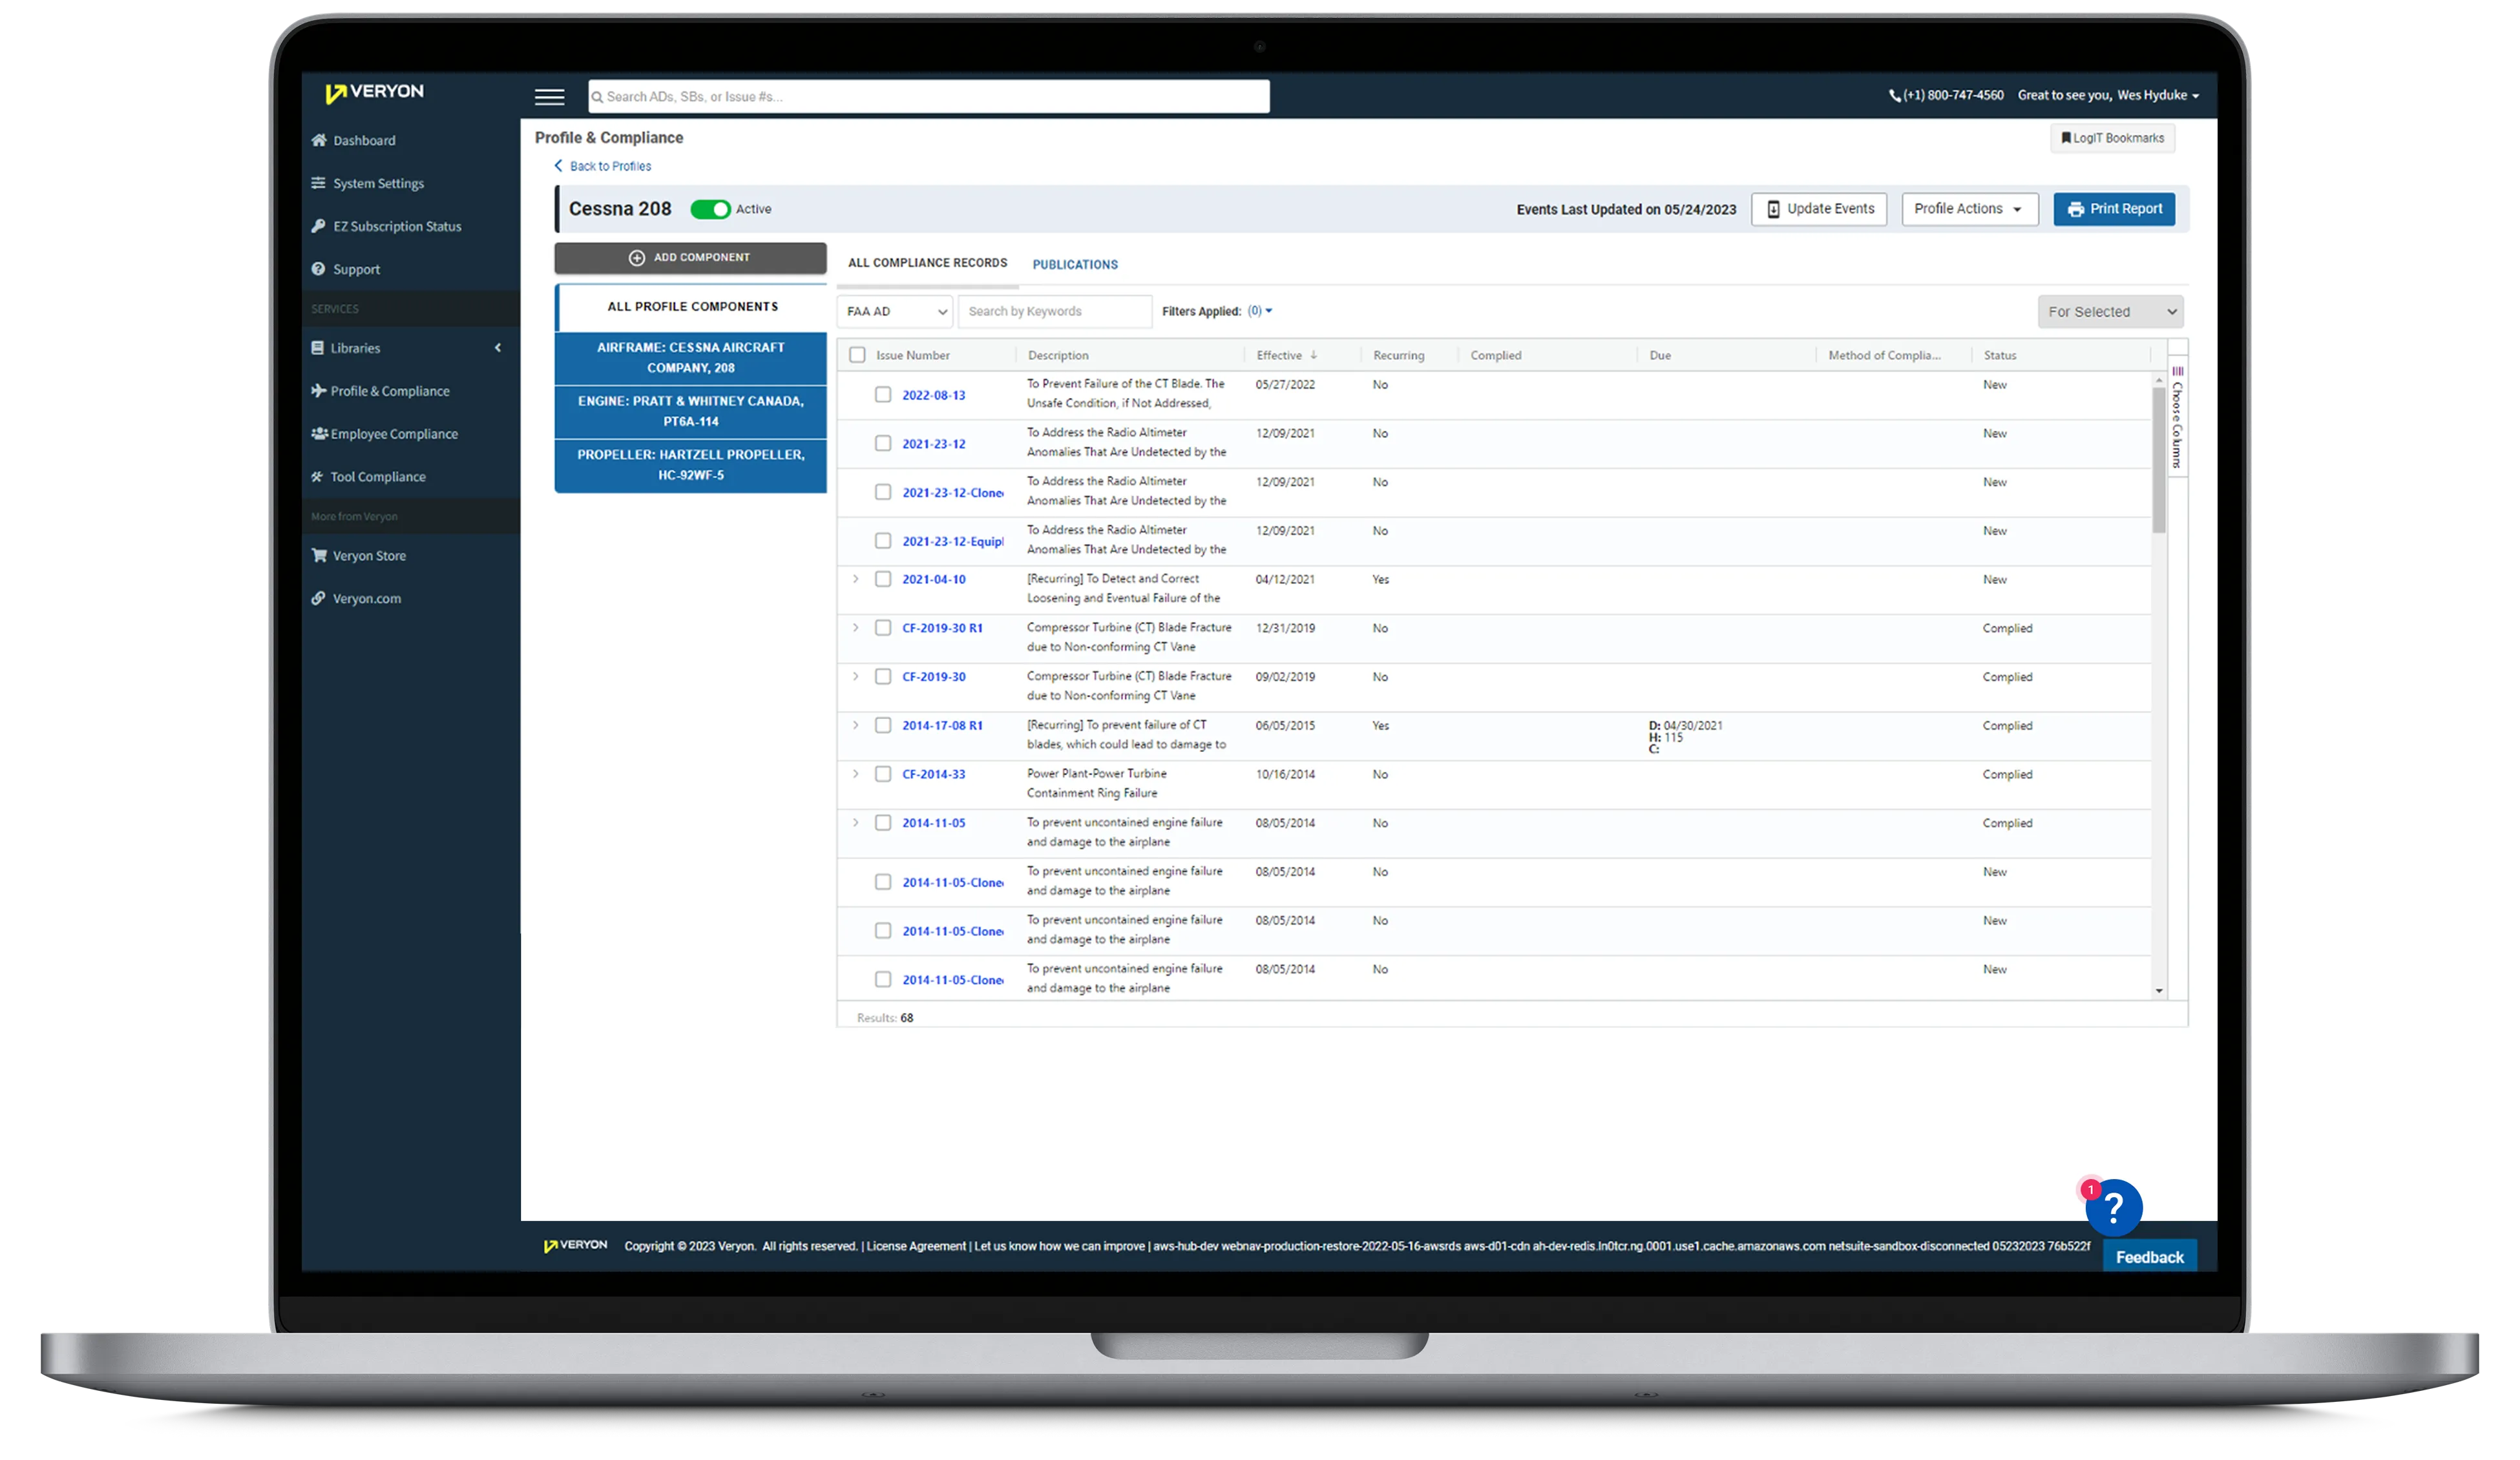Check the box for AD 2022-08-13
This screenshot has width=2520, height=1460.
click(883, 395)
